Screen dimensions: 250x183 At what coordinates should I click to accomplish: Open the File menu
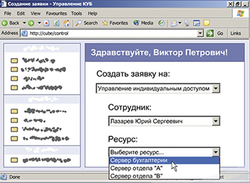[7, 14]
